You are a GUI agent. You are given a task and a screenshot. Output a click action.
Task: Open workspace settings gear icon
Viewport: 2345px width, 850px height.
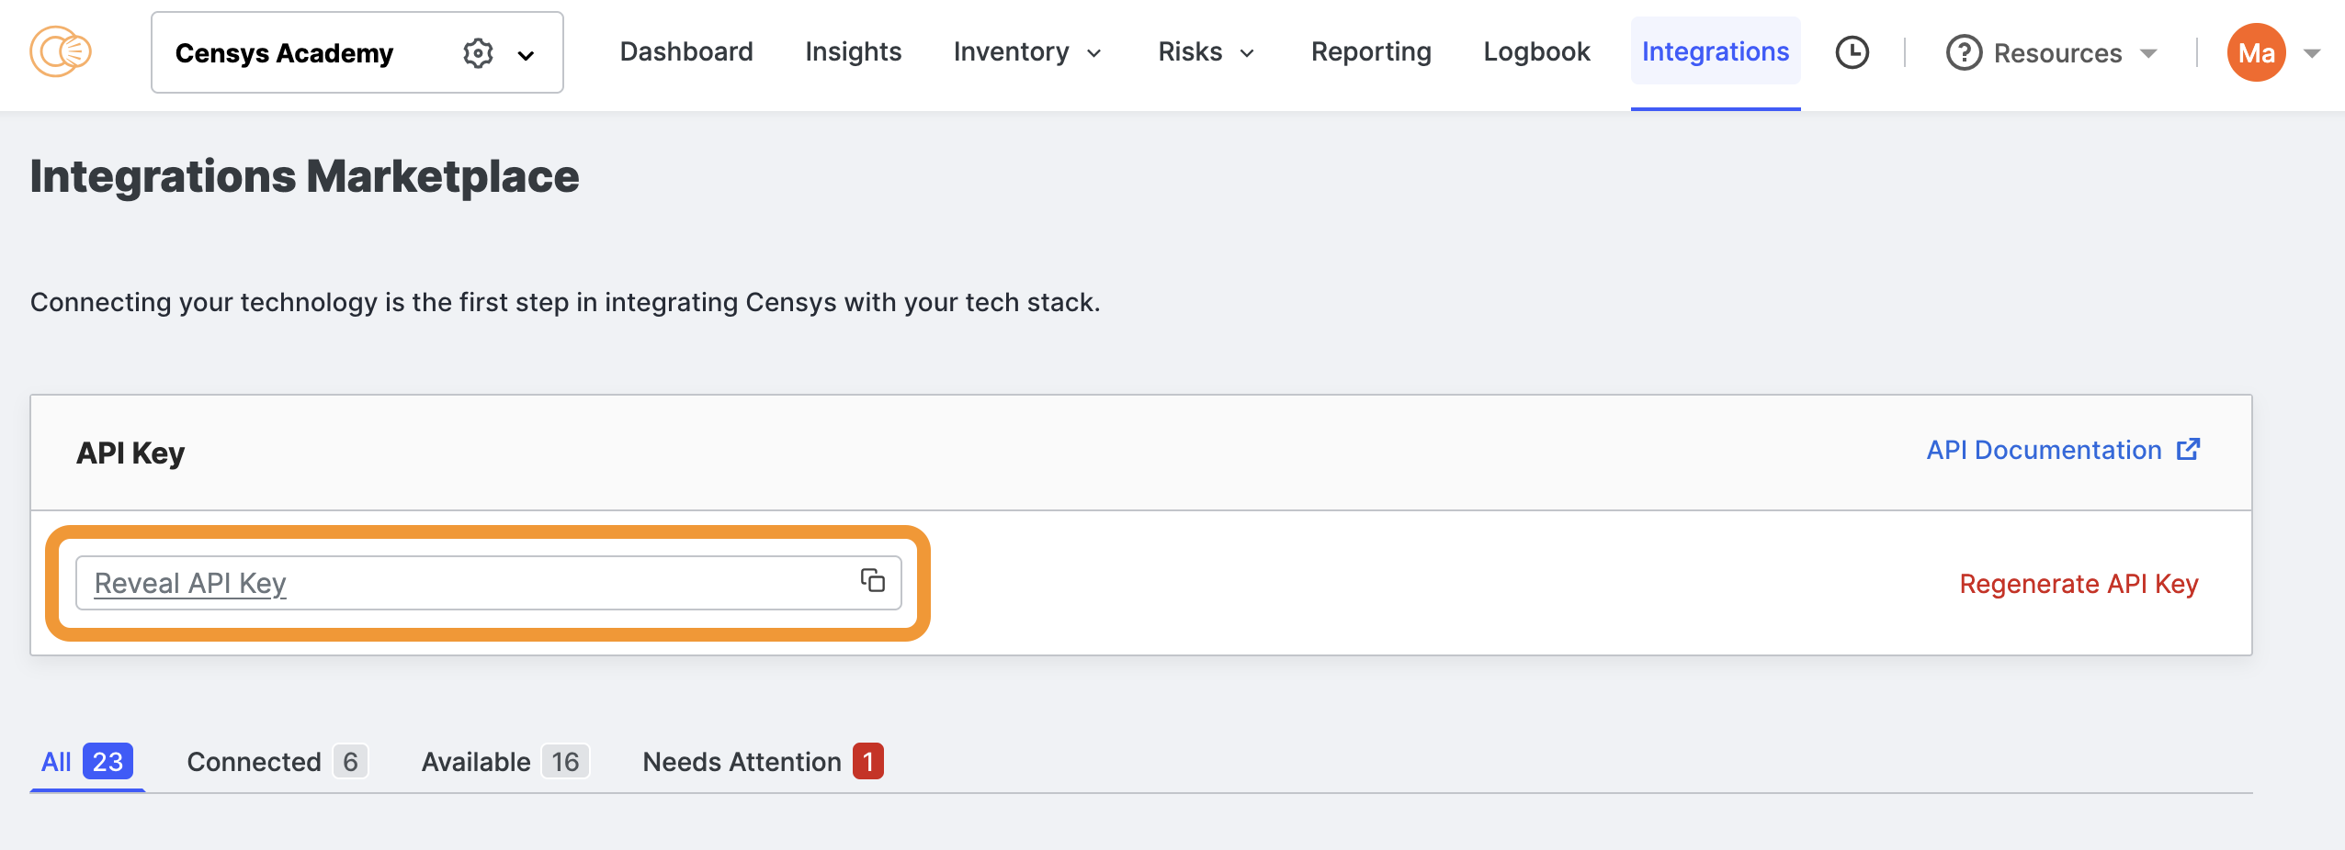point(478,53)
